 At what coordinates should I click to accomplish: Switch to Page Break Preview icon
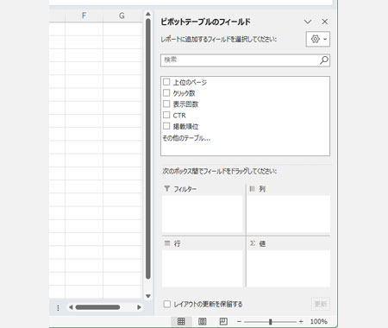tap(223, 321)
